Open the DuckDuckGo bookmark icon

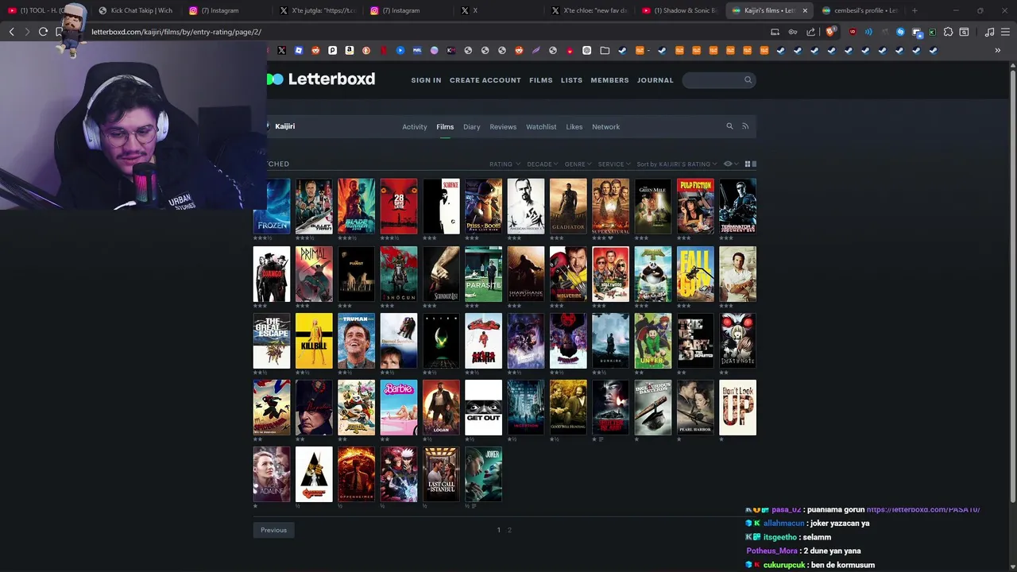click(x=366, y=50)
